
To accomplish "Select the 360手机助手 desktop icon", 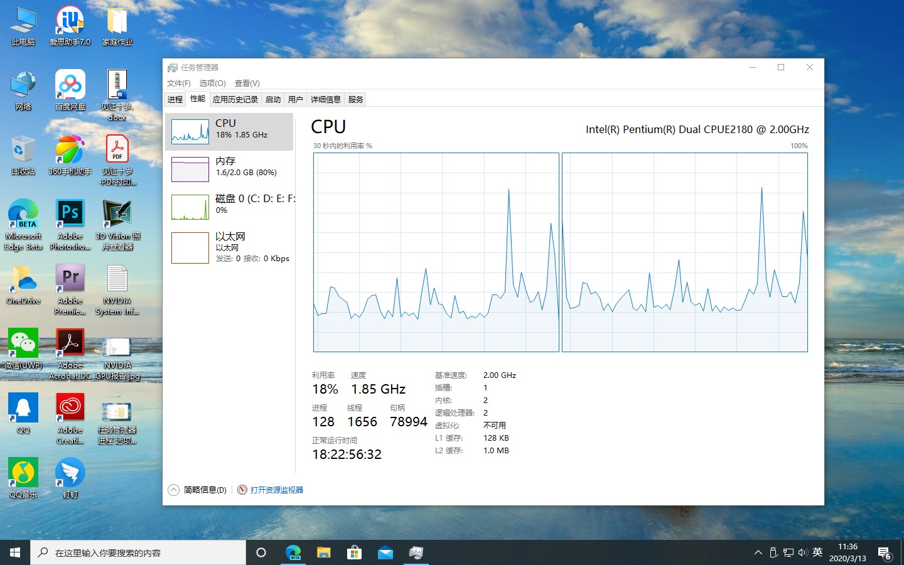I will click(x=70, y=156).
